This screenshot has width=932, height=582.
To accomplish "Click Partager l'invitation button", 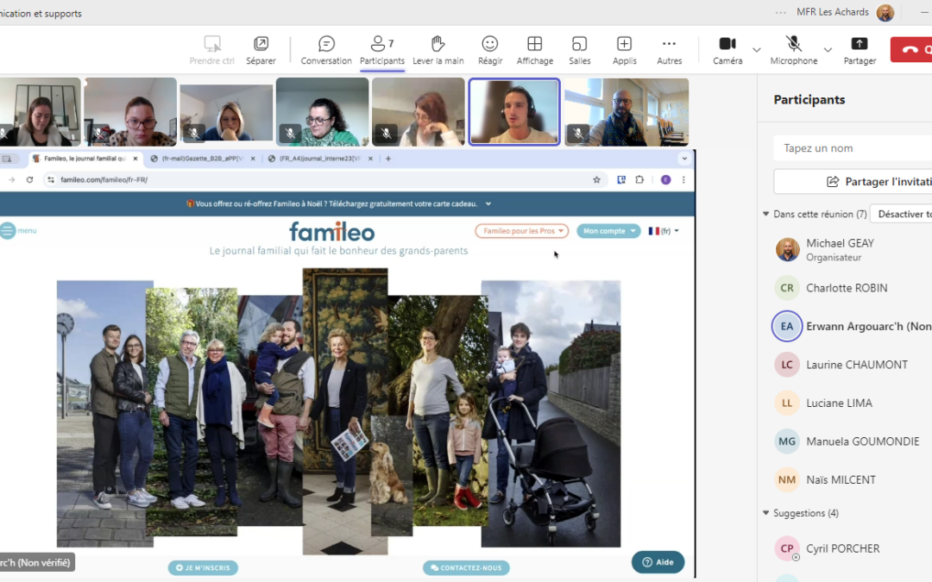I will tap(853, 182).
